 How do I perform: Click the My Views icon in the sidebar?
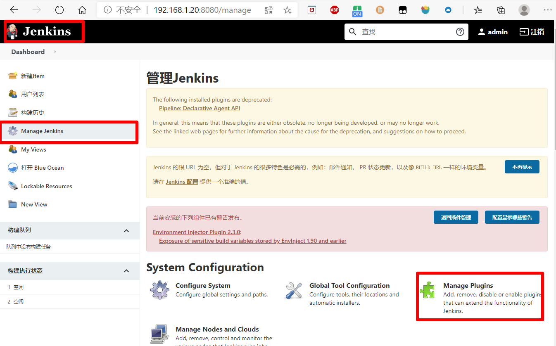[13, 149]
